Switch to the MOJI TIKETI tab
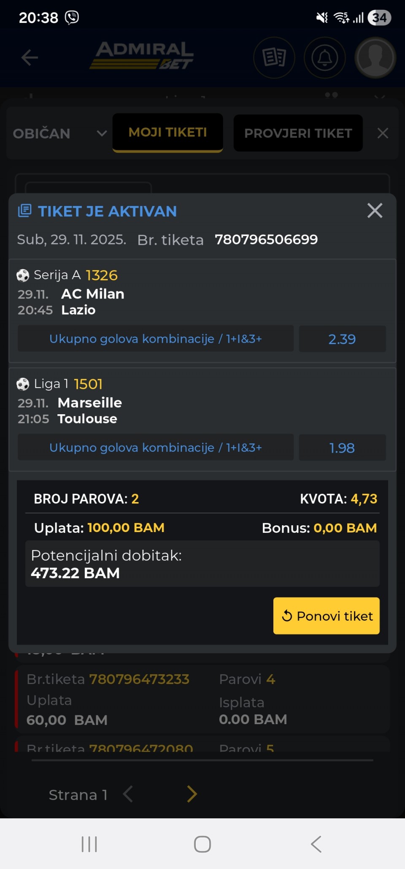This screenshot has height=869, width=405. 167,133
